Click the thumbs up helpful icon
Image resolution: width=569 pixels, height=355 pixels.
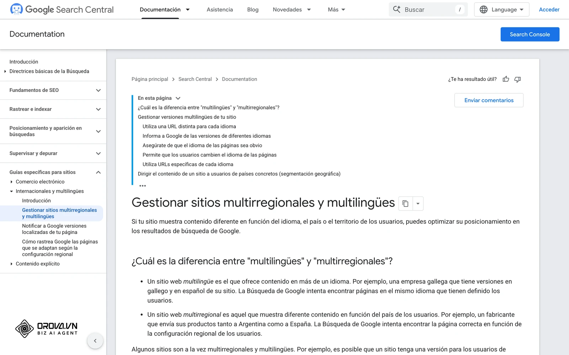506,79
